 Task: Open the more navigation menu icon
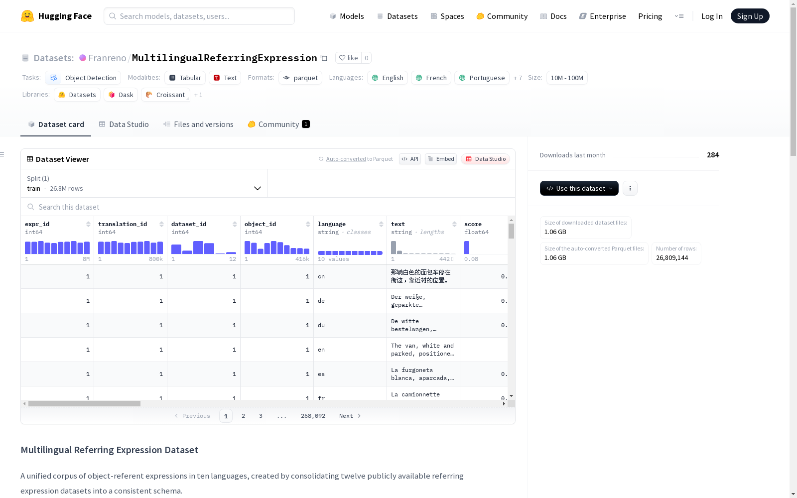point(679,16)
